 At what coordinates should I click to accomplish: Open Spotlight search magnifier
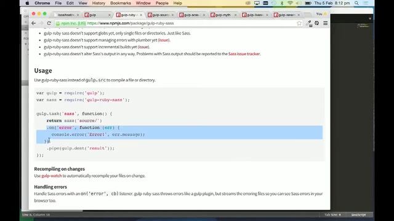click(356, 3)
